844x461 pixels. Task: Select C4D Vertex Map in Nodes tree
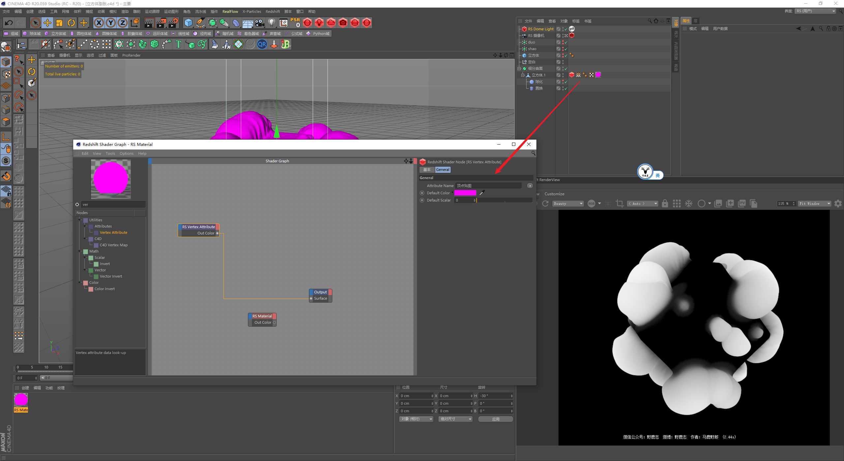click(113, 245)
